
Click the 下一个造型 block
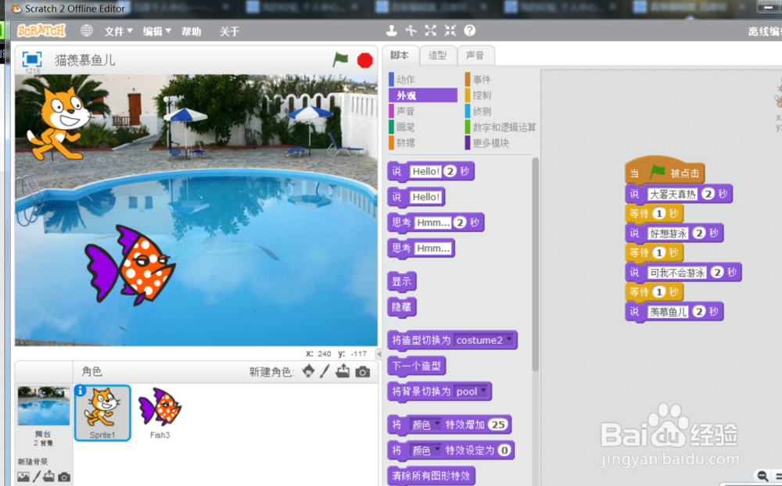[x=417, y=366]
